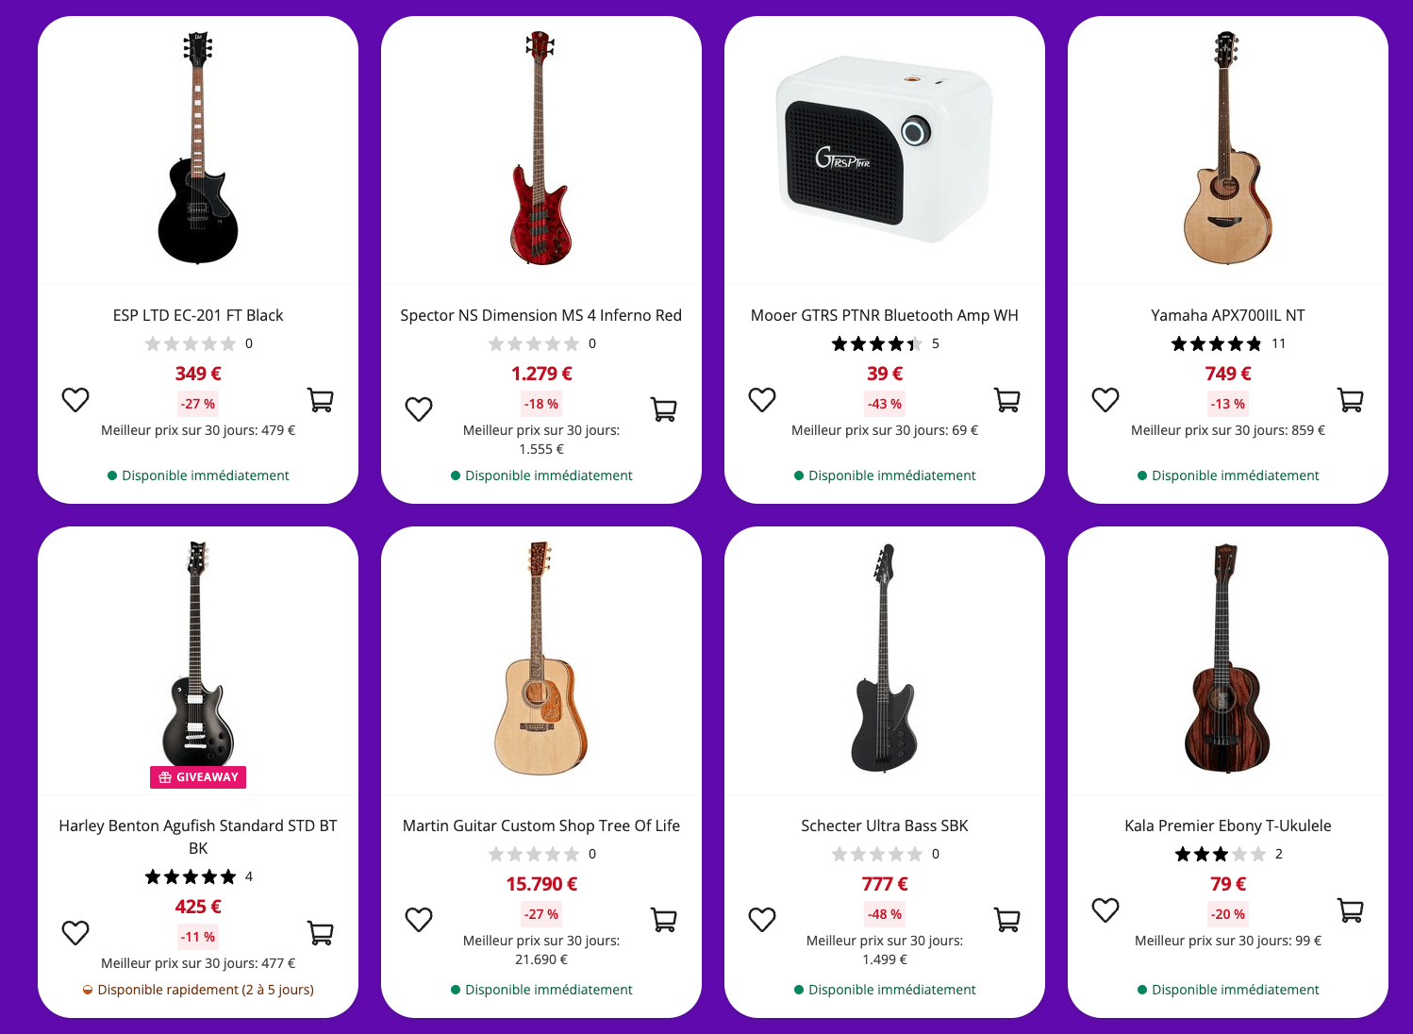
Task: Add the Mooer GTRS PTNR amp to cart
Action: pyautogui.click(x=1007, y=400)
